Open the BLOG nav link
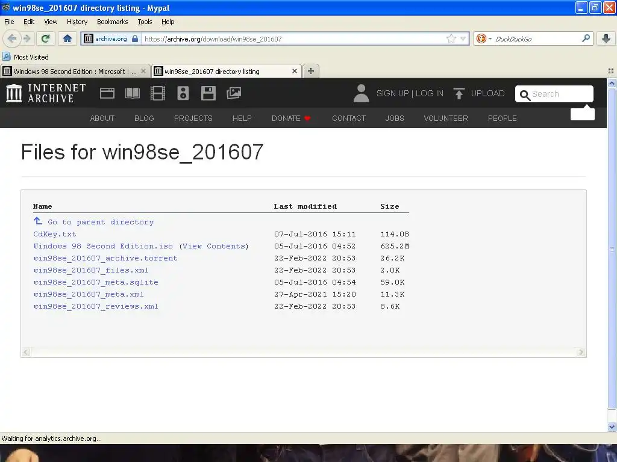Screen dimensions: 617x462 pyautogui.click(x=144, y=119)
